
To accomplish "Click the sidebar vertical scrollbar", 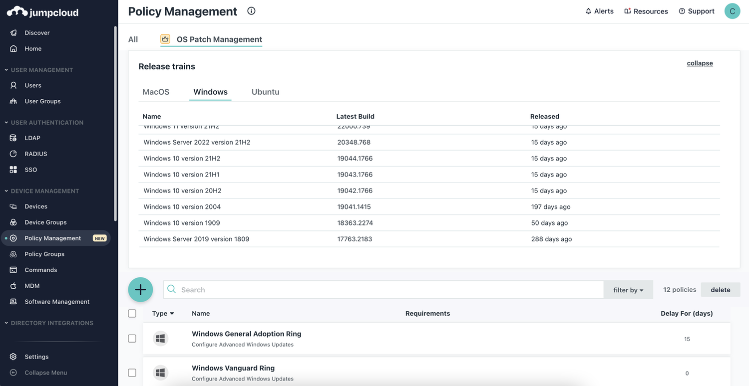I will (115, 124).
